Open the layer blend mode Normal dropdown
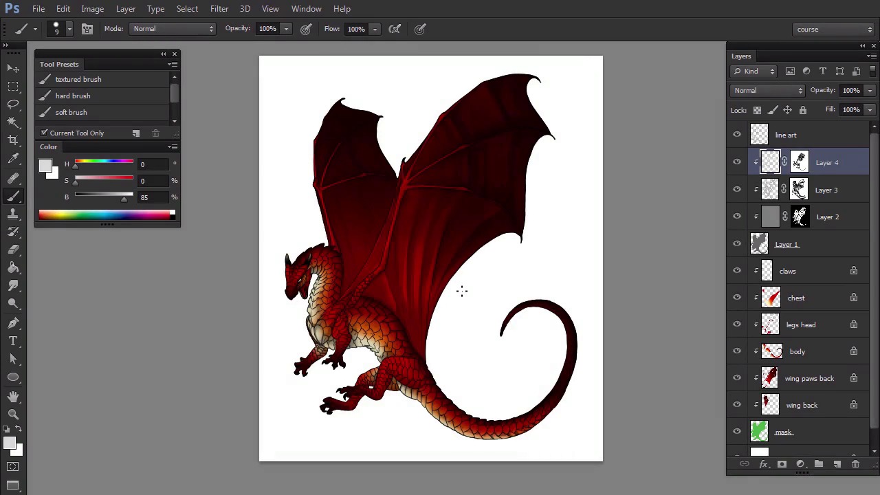The width and height of the screenshot is (880, 495). tap(767, 91)
